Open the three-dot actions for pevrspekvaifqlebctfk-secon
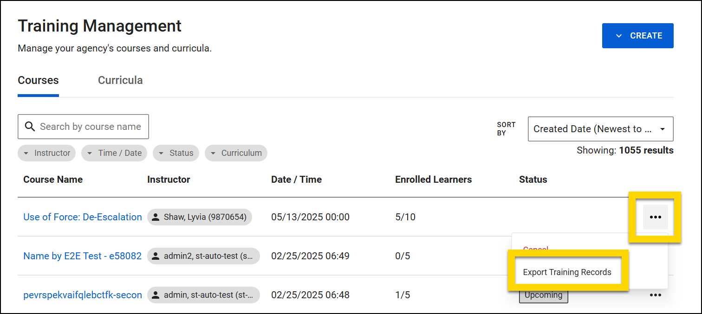Viewport: 702px width, 314px height. [x=655, y=295]
